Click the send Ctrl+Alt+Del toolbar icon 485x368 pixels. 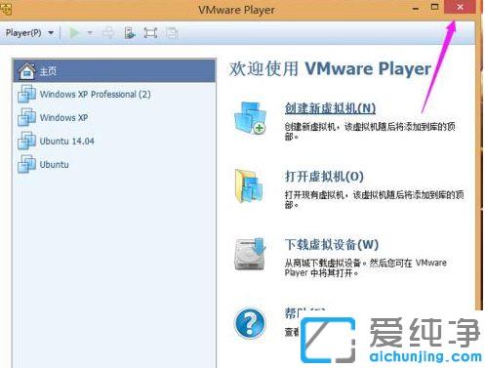coord(108,33)
